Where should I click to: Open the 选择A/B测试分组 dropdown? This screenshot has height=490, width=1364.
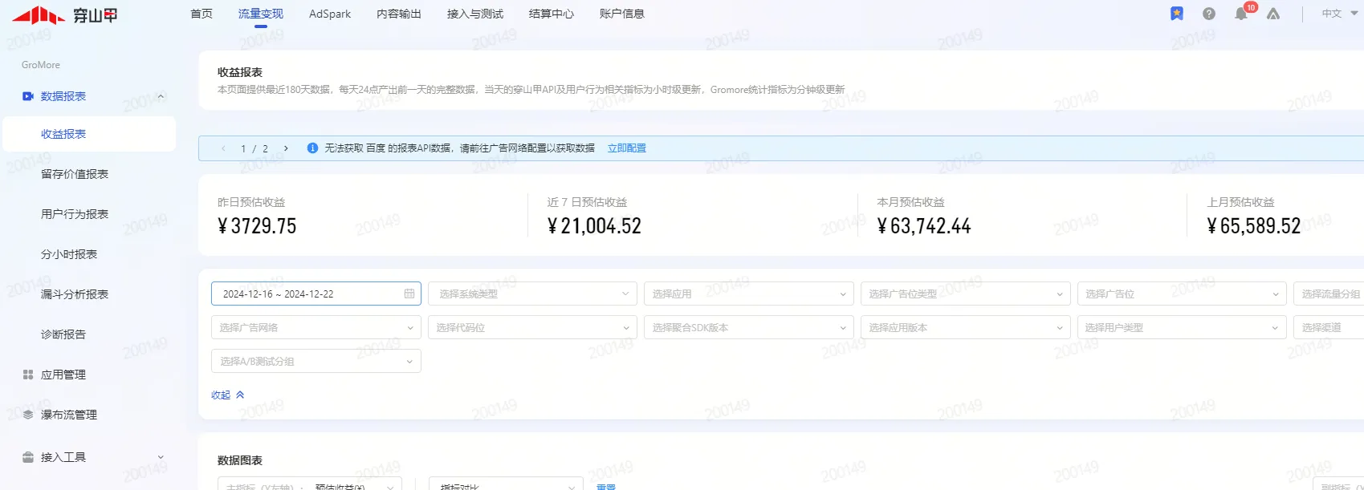[x=316, y=361]
